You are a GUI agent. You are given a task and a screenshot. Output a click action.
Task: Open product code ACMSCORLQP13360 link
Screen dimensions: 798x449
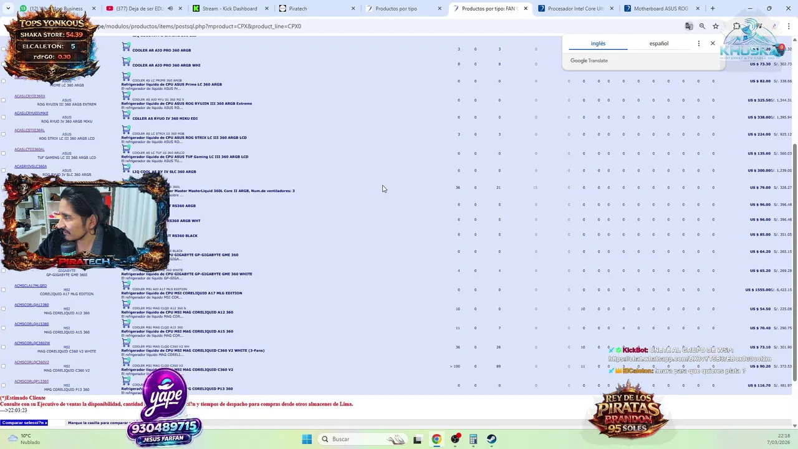click(x=31, y=381)
